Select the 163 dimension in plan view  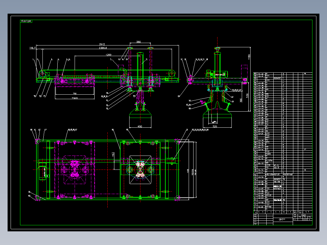113,154
